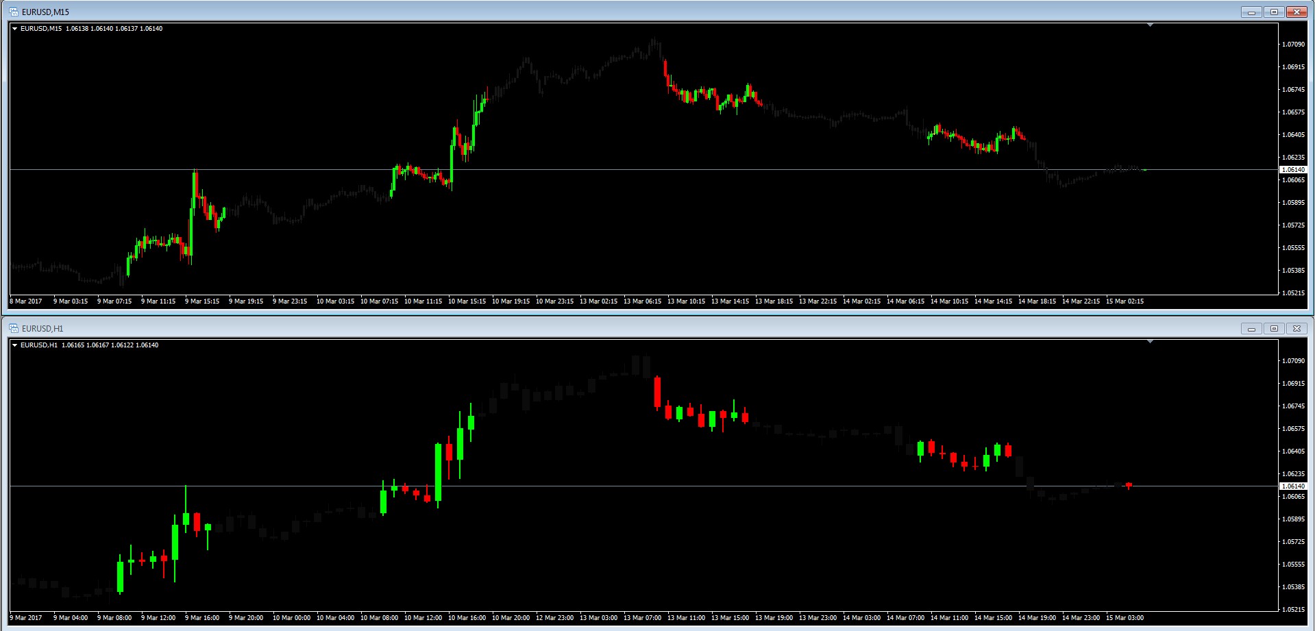
Task: Click 1.05555 on the H1 price scale
Action: tap(1294, 565)
